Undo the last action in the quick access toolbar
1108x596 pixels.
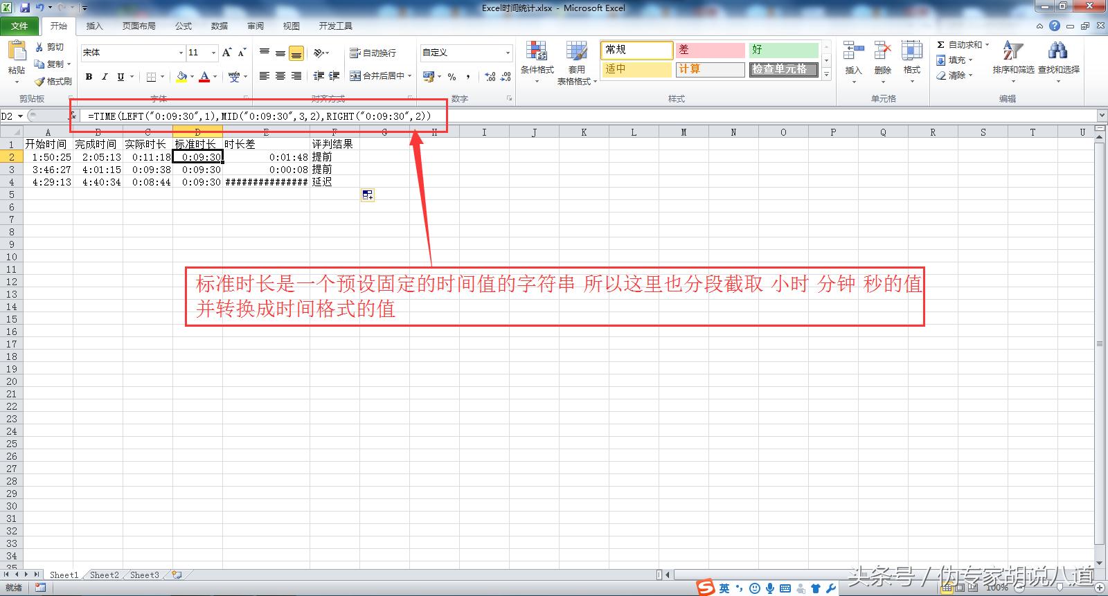pos(39,8)
